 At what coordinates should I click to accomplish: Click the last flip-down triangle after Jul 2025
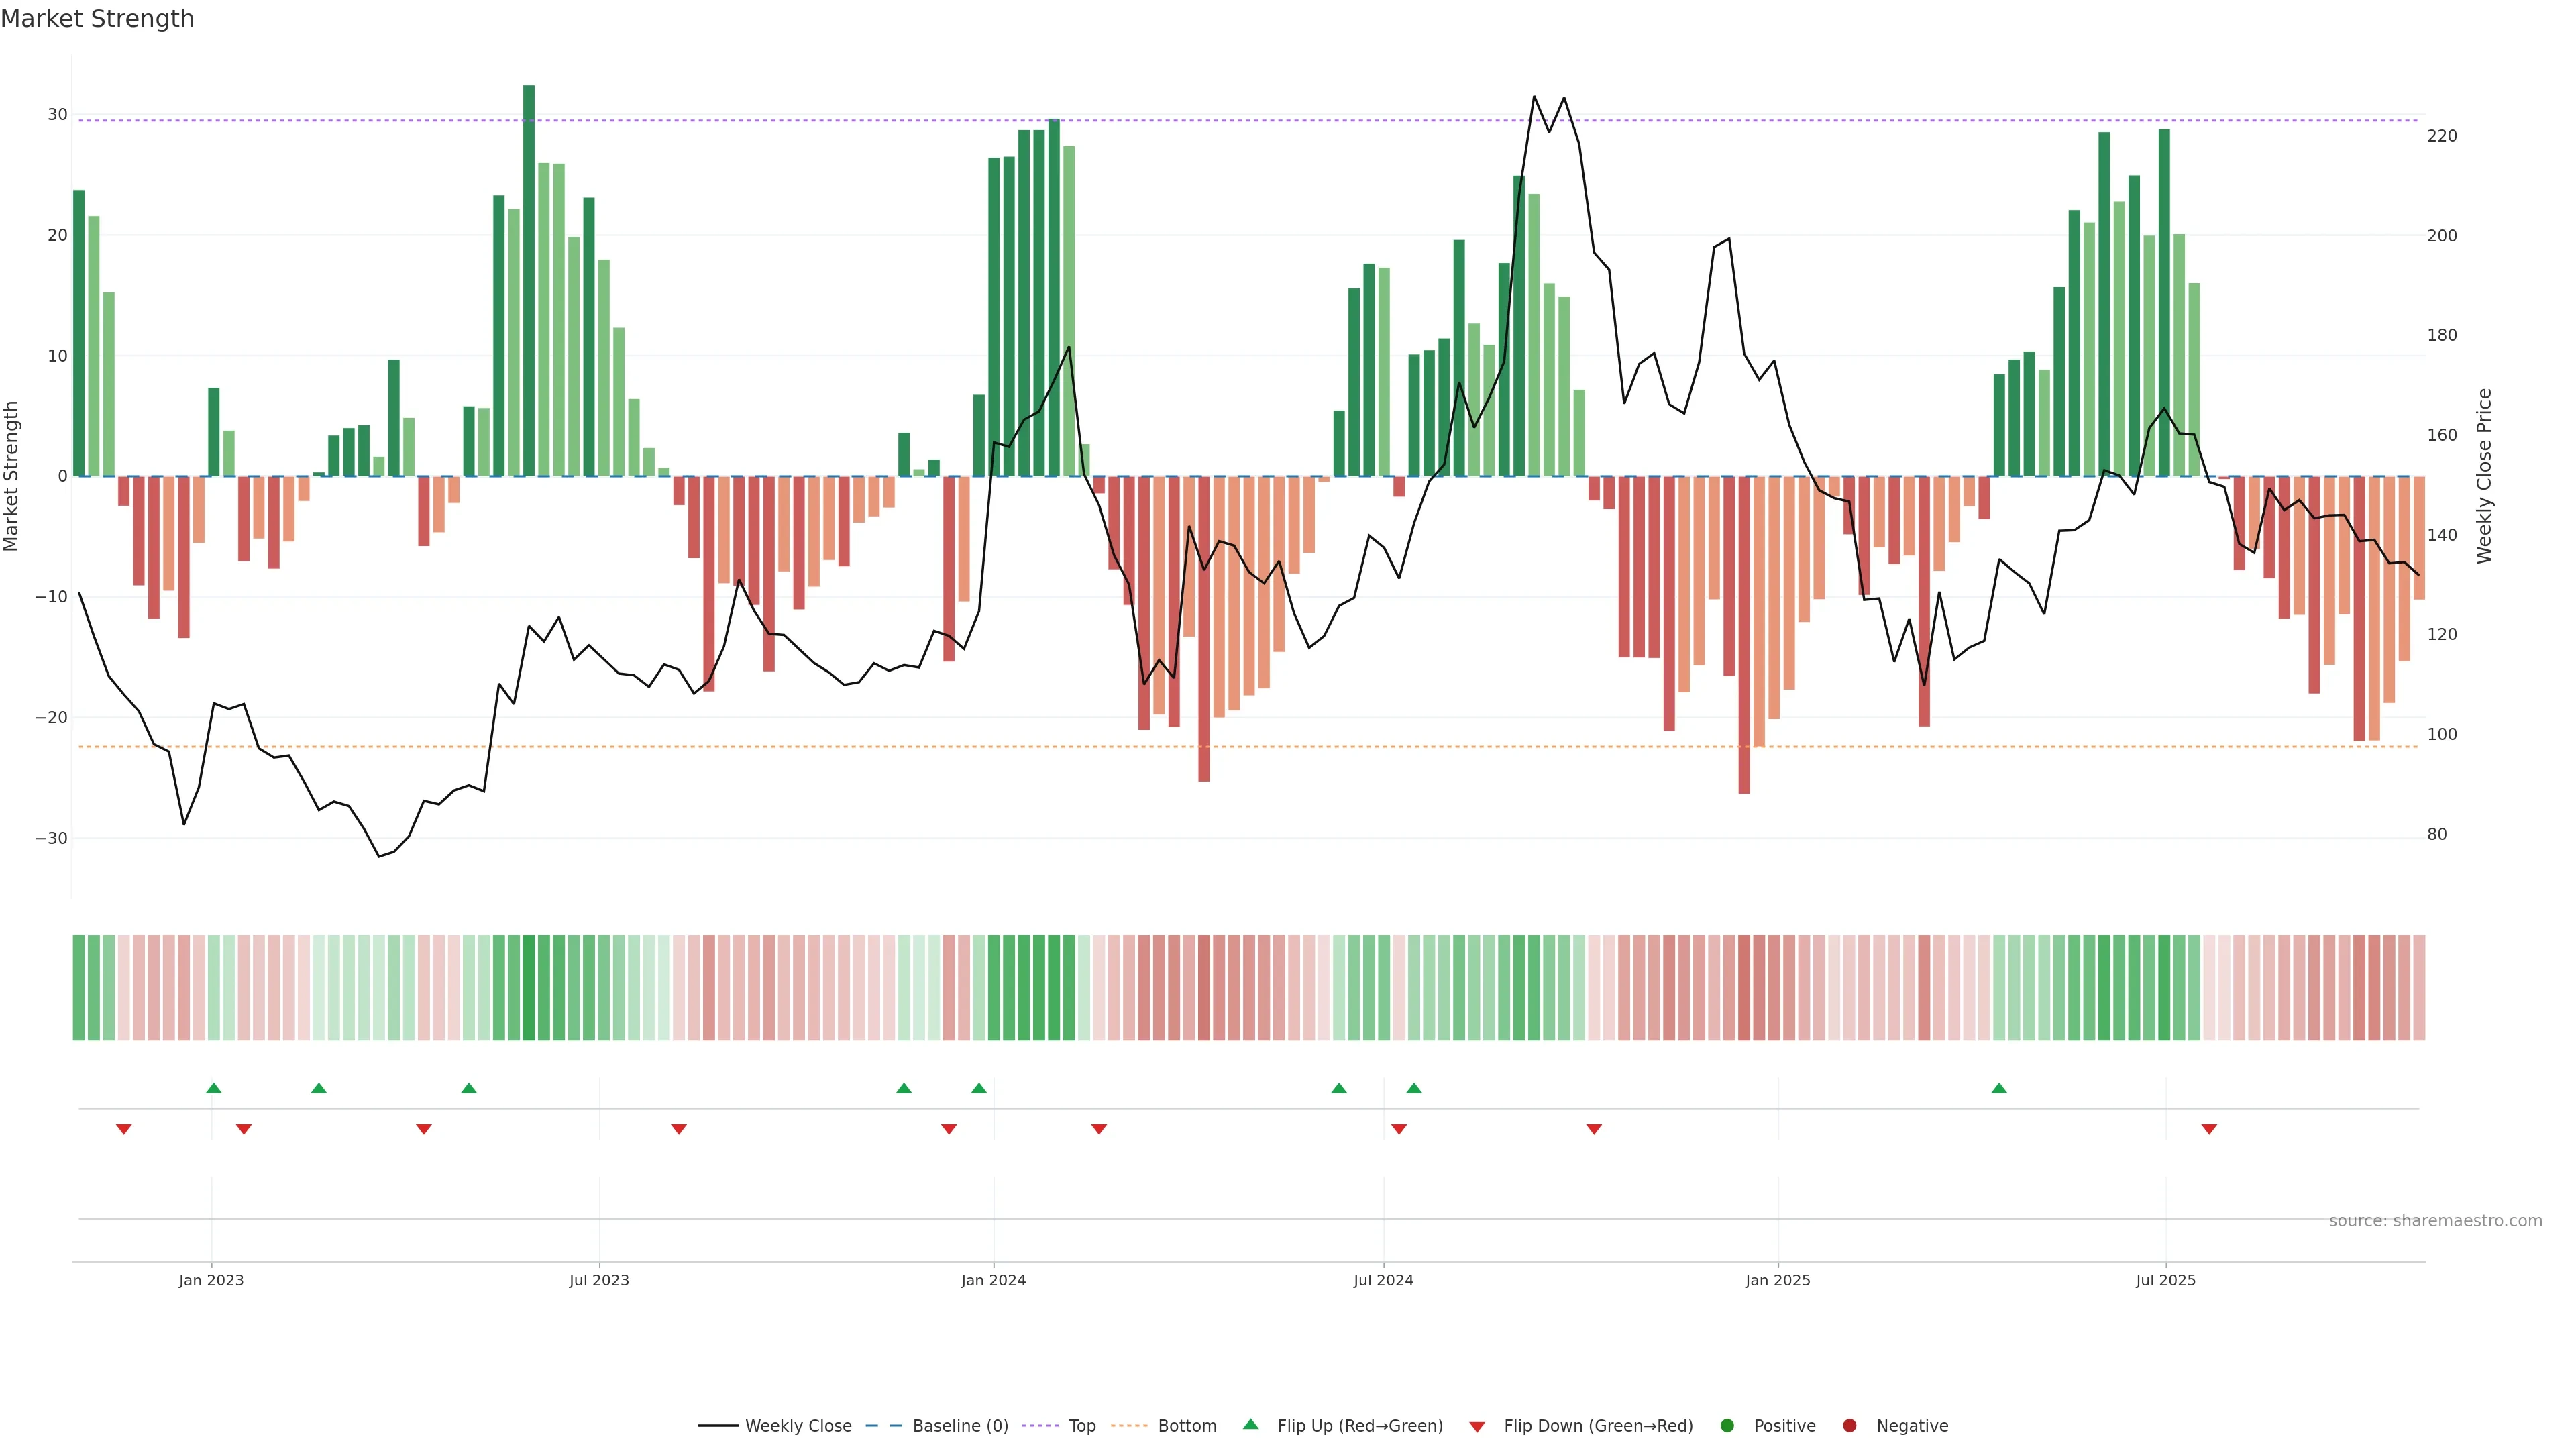click(x=2209, y=1129)
